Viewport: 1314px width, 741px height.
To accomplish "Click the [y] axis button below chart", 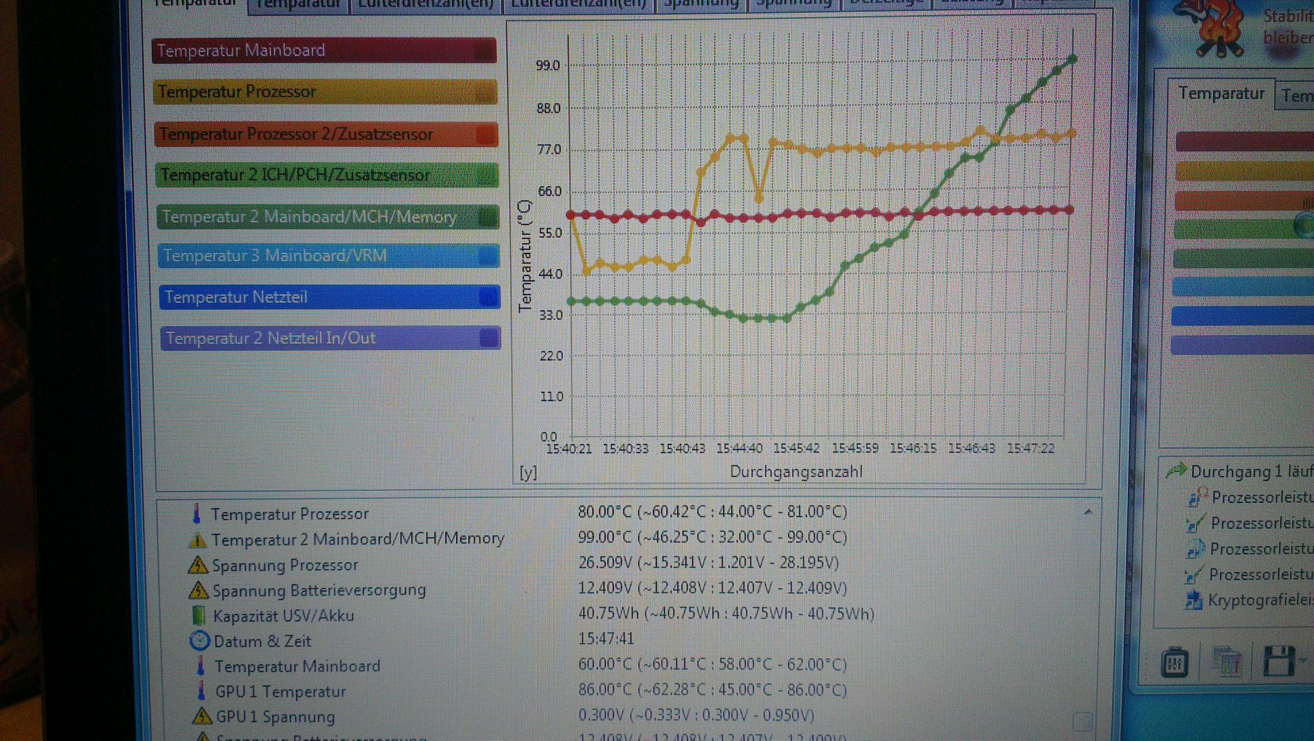I will pos(528,473).
